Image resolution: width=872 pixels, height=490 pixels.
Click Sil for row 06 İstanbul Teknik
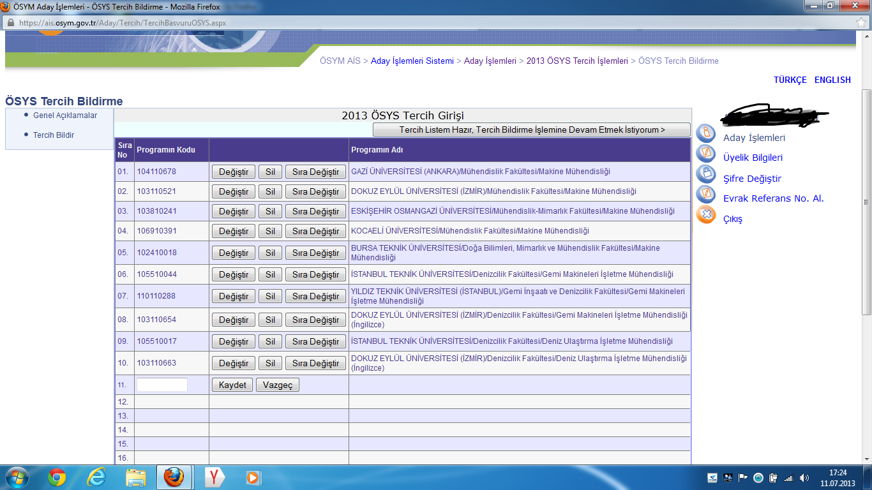(x=270, y=275)
